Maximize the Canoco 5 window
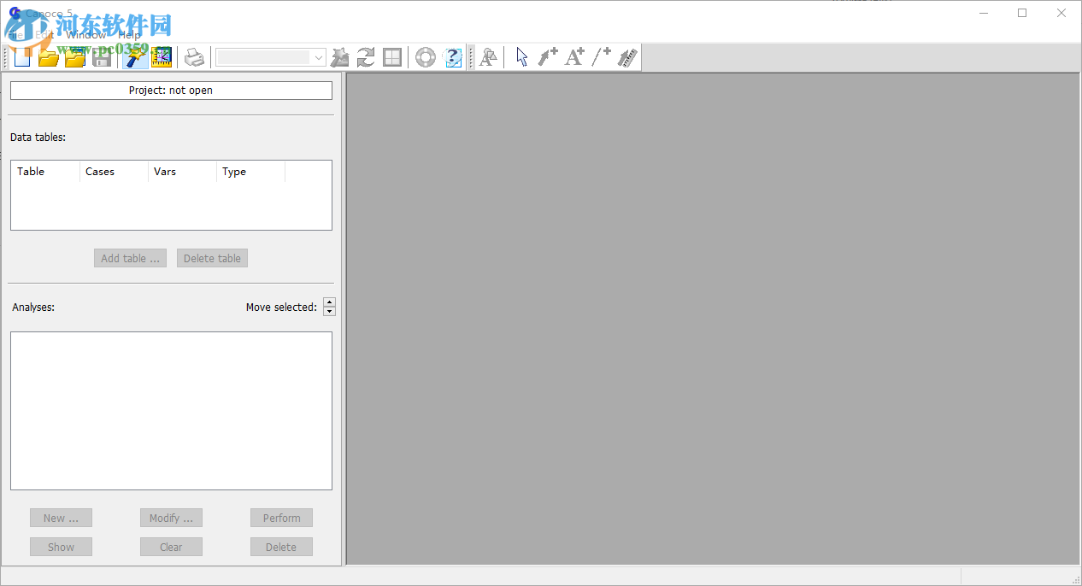This screenshot has height=586, width=1082. pyautogui.click(x=1022, y=13)
